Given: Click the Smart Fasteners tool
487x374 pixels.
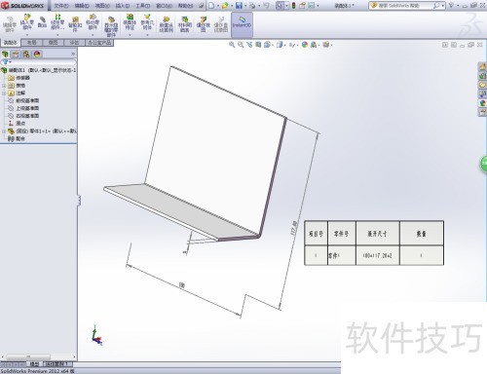Looking at the screenshot, I should (x=75, y=24).
